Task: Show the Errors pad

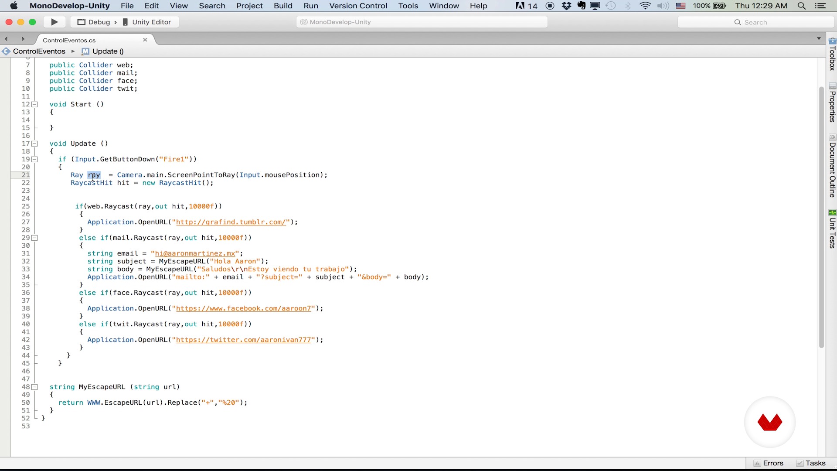Action: click(x=769, y=463)
